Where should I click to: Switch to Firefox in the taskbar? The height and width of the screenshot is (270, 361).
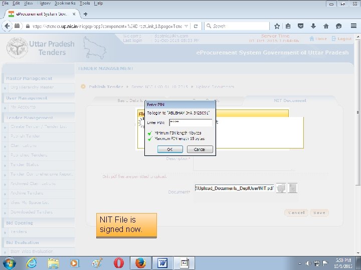coord(140,263)
